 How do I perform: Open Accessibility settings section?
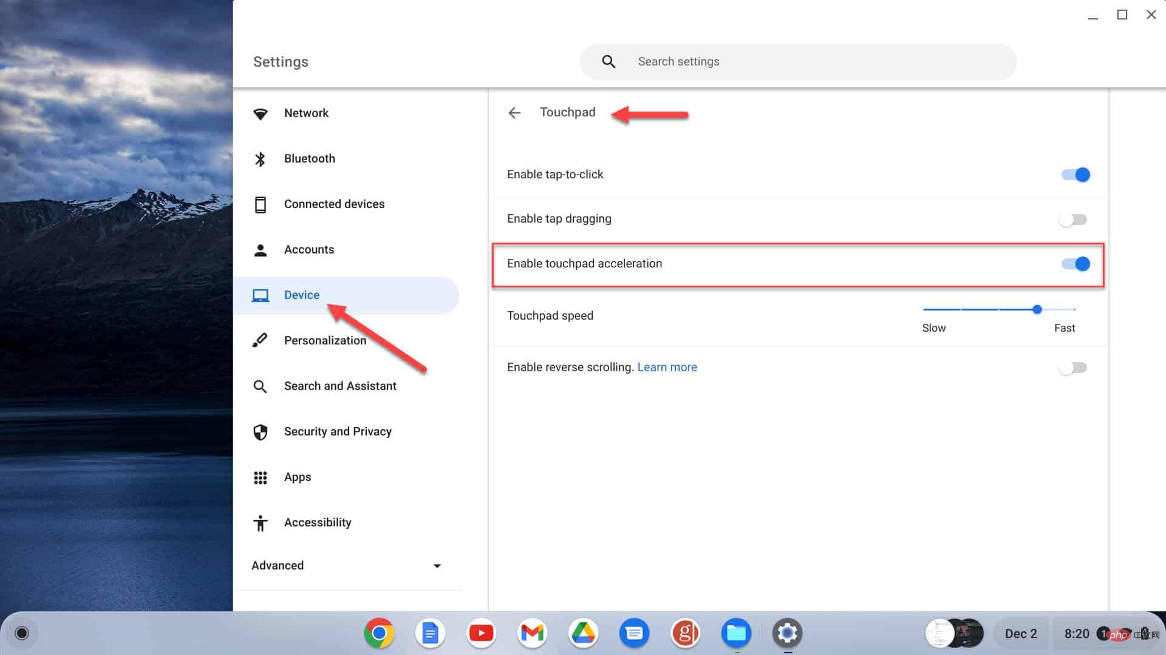point(318,522)
